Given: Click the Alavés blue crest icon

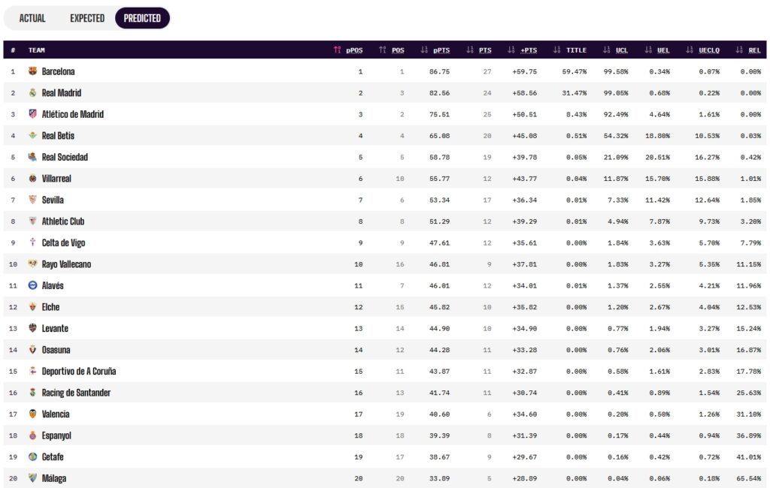Looking at the screenshot, I should click(32, 285).
